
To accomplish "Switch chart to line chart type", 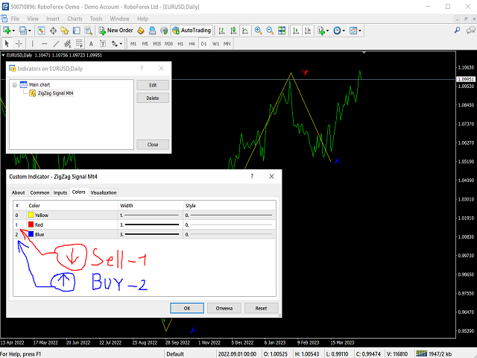I will (x=245, y=31).
